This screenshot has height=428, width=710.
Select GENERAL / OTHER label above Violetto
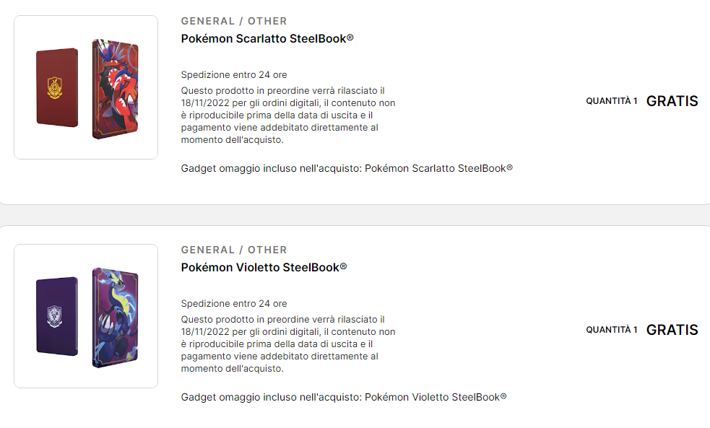pyautogui.click(x=234, y=250)
